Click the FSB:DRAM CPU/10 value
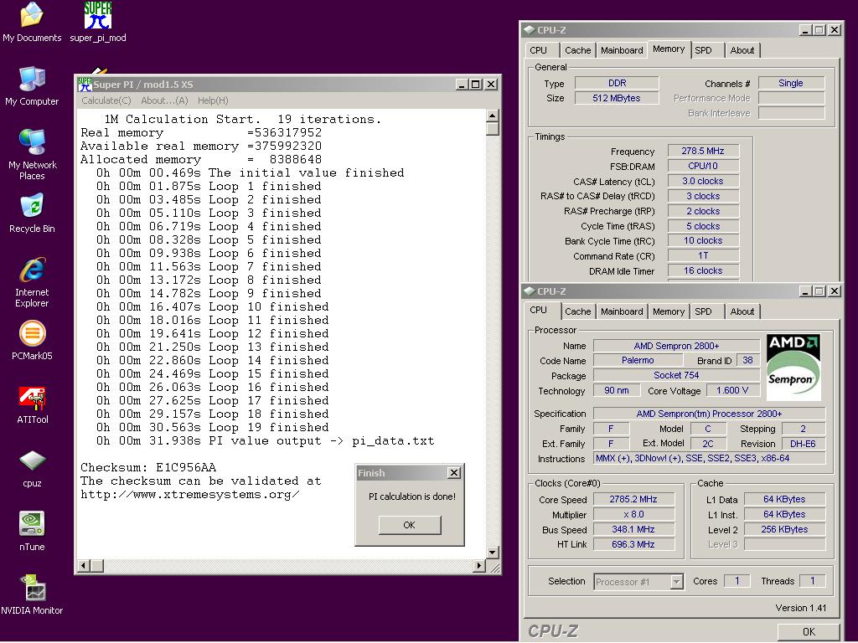858x643 pixels. (x=703, y=166)
